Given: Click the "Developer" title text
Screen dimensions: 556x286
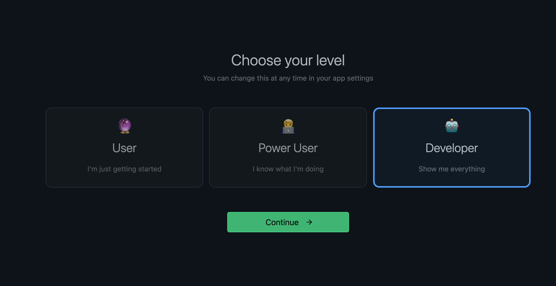Looking at the screenshot, I should tap(452, 148).
